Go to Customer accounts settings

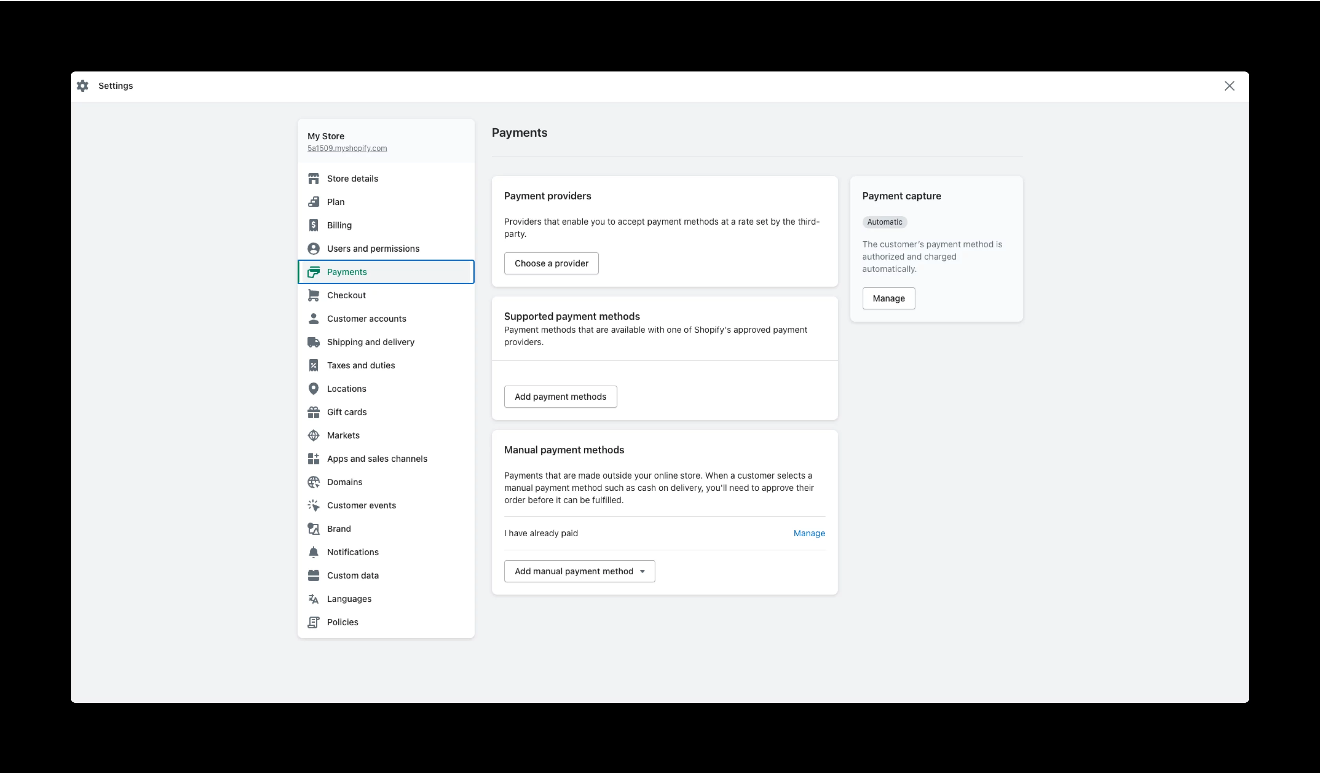(x=366, y=319)
